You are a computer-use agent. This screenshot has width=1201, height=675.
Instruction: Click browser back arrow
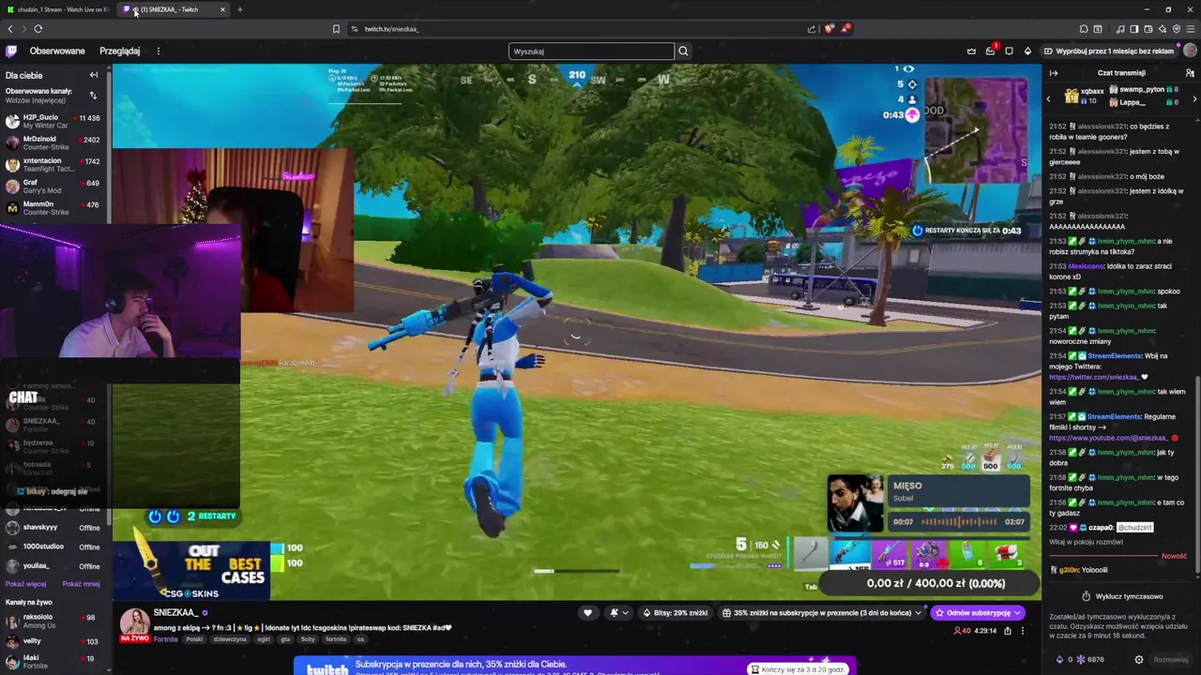pyautogui.click(x=10, y=29)
